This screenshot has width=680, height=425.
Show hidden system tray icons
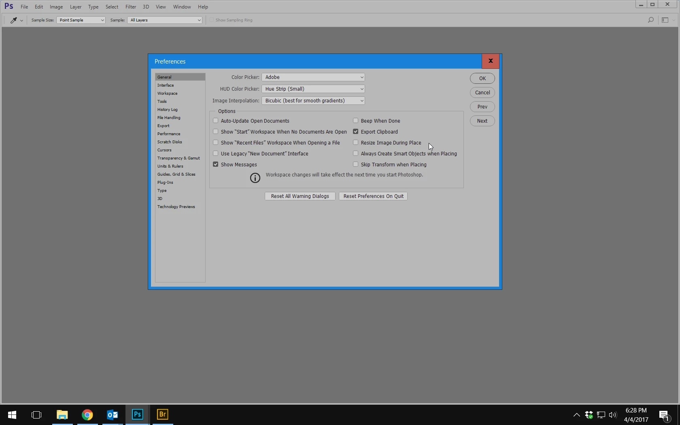click(x=577, y=415)
